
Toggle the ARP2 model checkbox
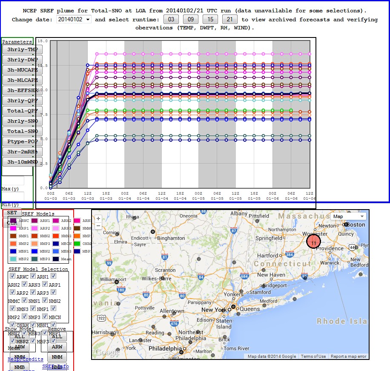click(x=13, y=292)
